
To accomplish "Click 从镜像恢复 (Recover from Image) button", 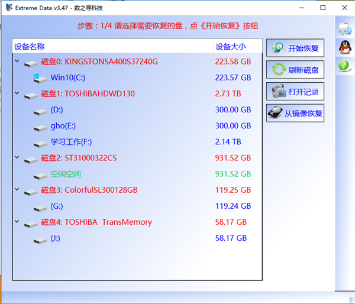I will (x=295, y=113).
